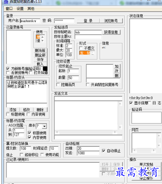This screenshot has width=162, height=184.
Task: Click the 提交数 field
Action: click(25, 148)
